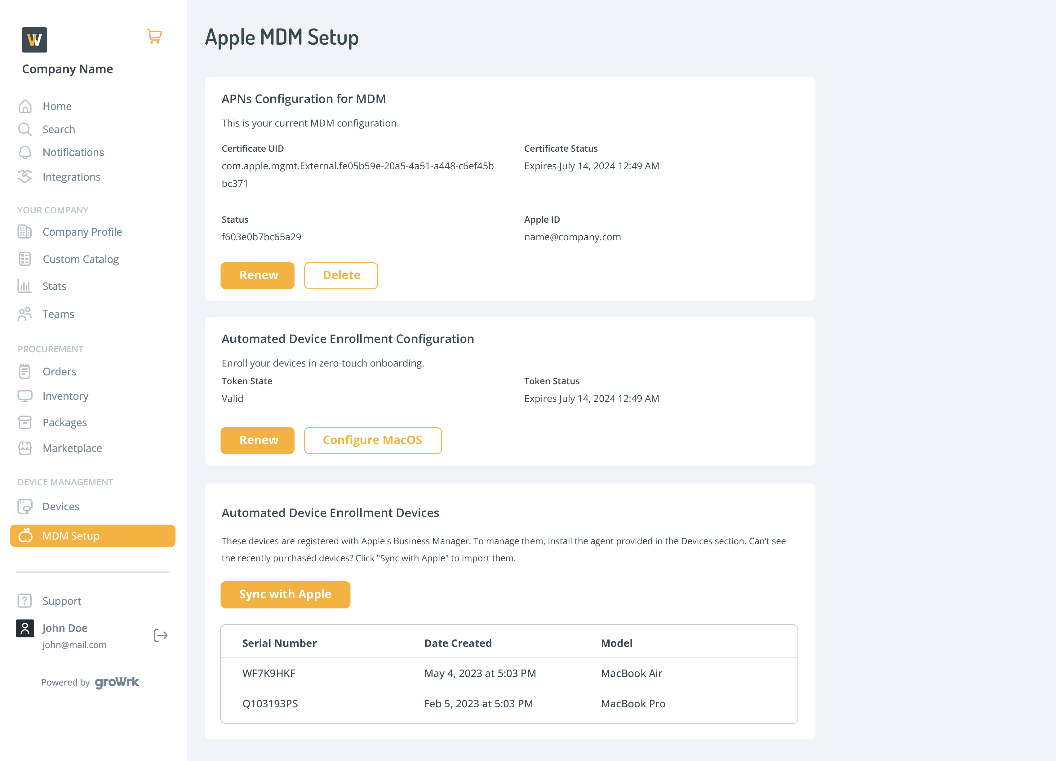Select Custom Catalog in the sidebar

click(81, 259)
